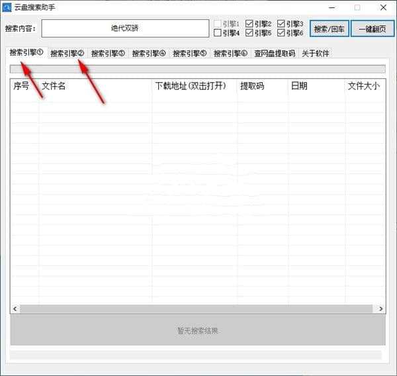Switch to the 搜索引擎① tab
The width and height of the screenshot is (397, 376).
point(26,52)
